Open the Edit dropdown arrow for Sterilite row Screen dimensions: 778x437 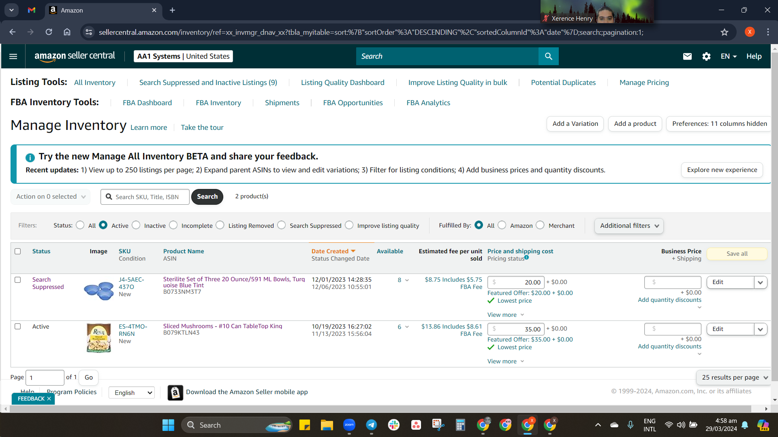[761, 282]
